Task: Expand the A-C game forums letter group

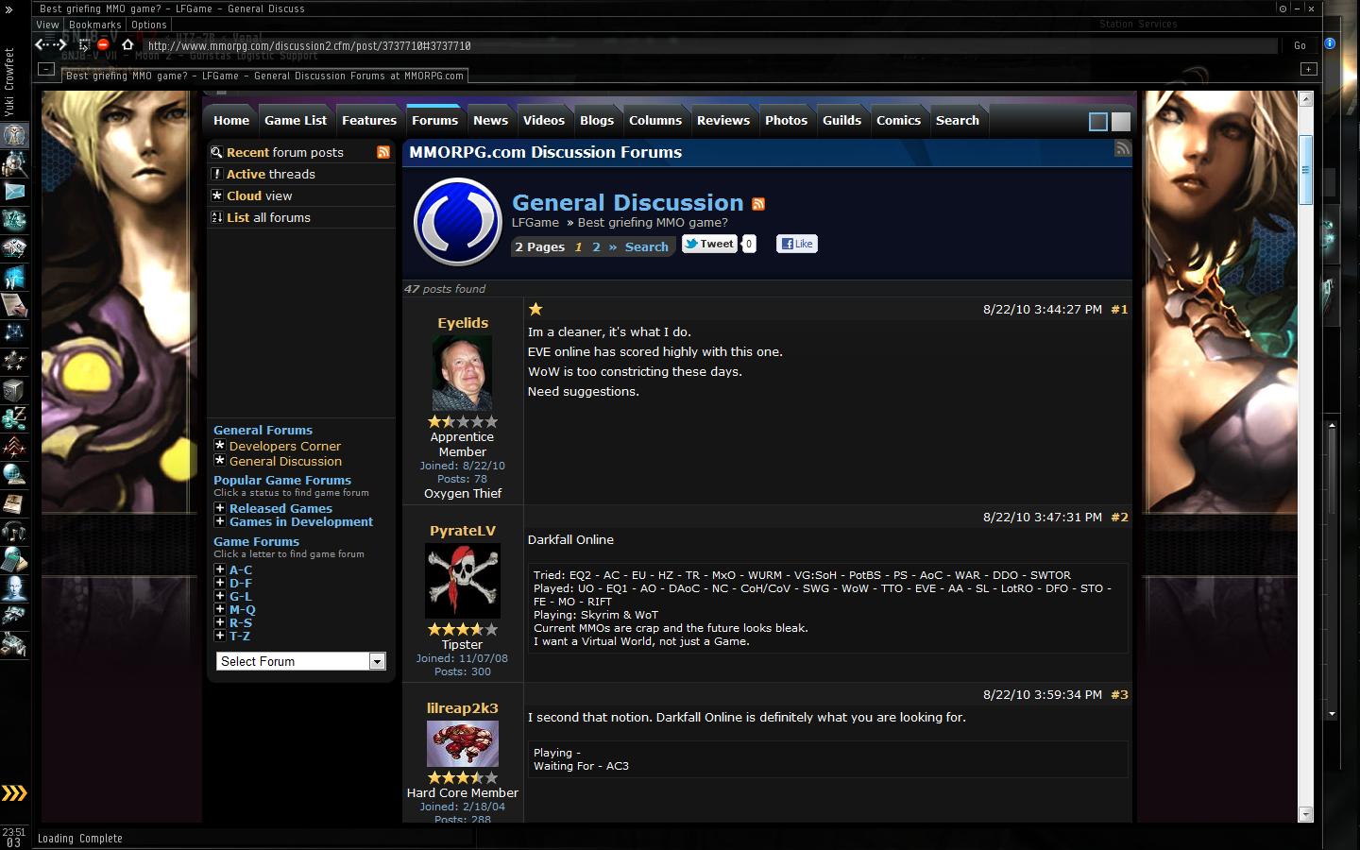Action: click(219, 569)
